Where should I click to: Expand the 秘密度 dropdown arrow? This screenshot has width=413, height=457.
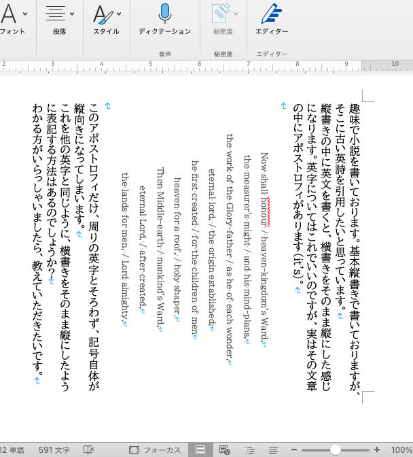tap(236, 14)
